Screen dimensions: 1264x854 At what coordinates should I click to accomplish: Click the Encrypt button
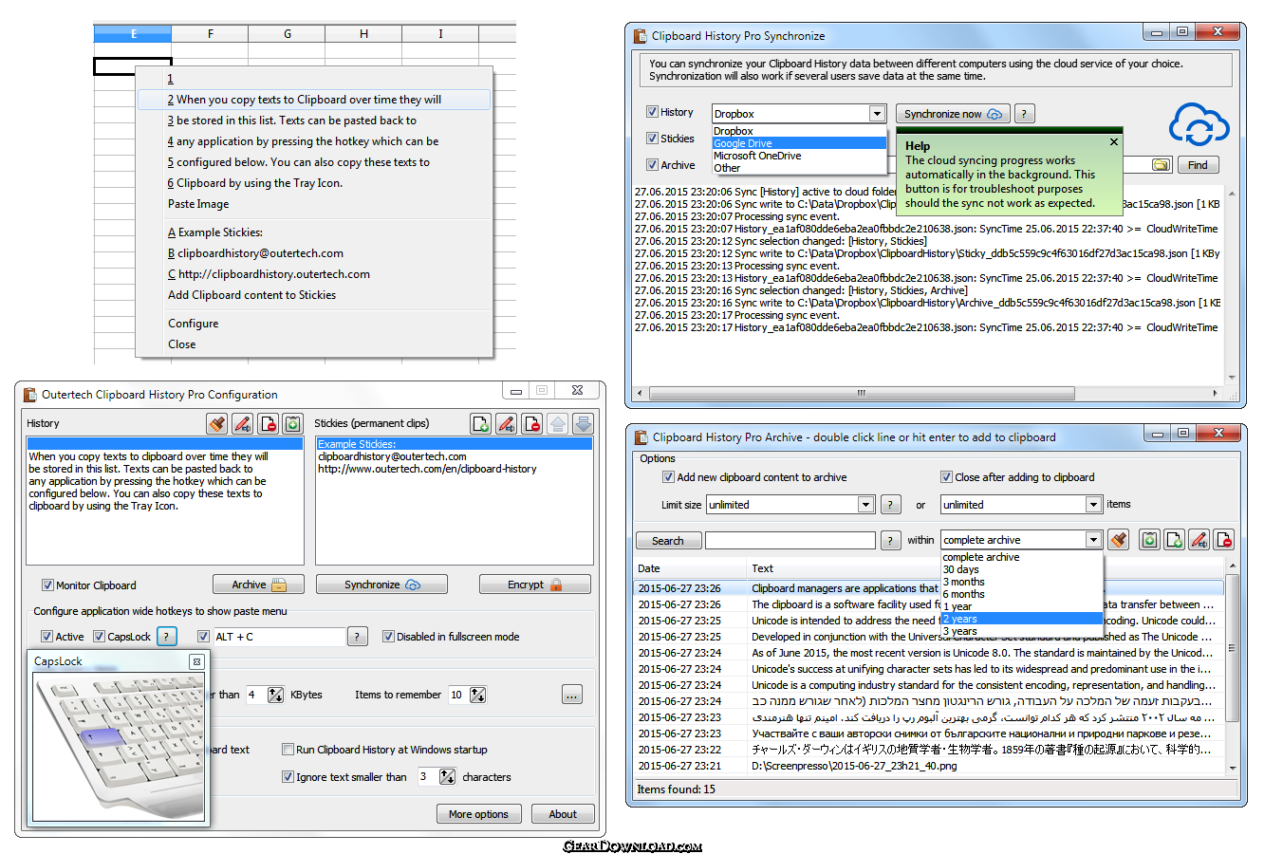click(535, 585)
